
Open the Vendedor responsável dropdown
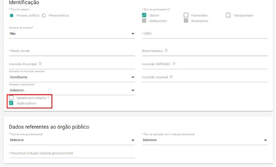tap(72, 90)
